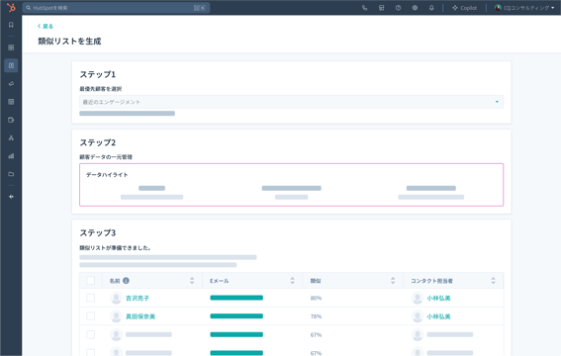Viewport: 561px width, 356px height.
Task: Click the avatar beside 真田保奈美
Action: [116, 316]
